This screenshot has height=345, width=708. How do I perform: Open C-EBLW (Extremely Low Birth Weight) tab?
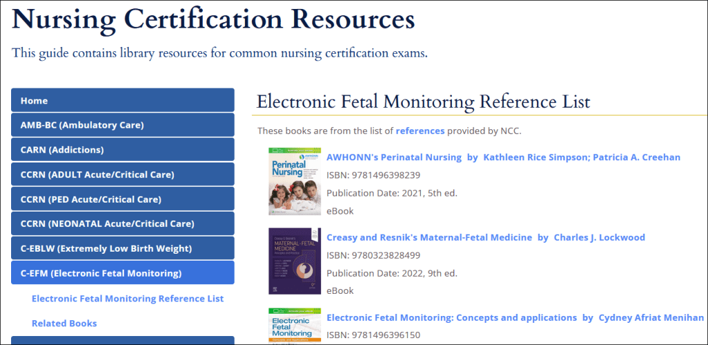point(122,248)
